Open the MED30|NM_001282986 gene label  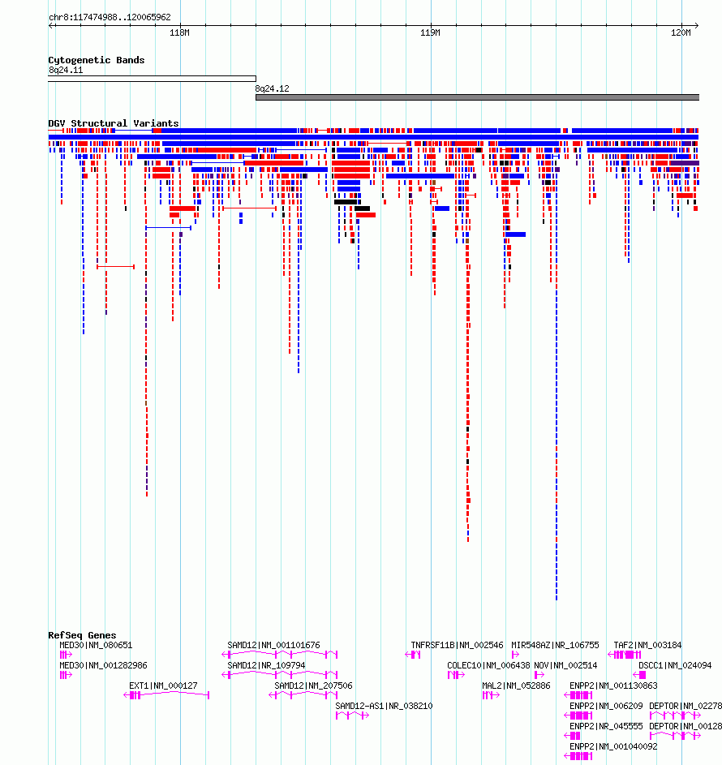(103, 665)
